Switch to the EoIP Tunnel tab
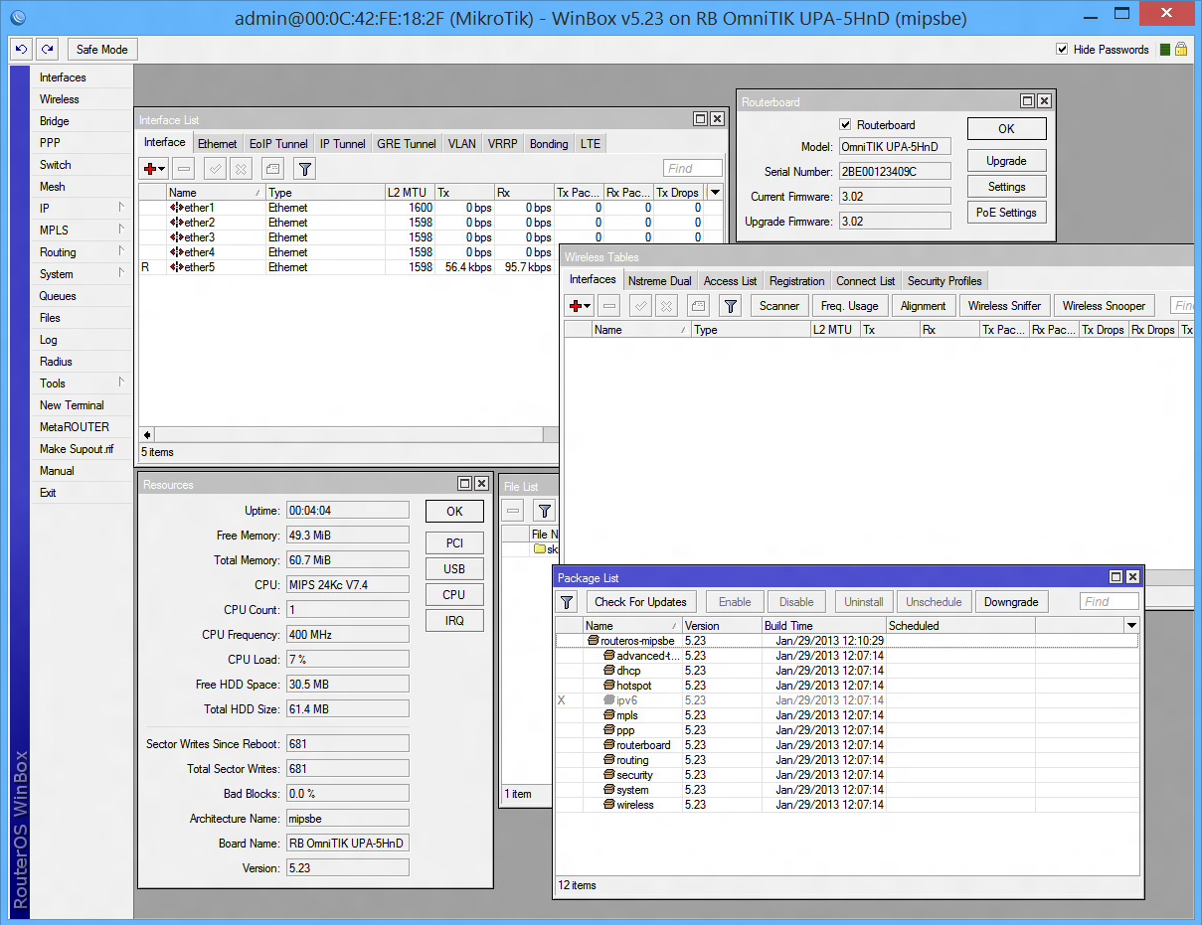Image resolution: width=1202 pixels, height=925 pixels. 278,144
